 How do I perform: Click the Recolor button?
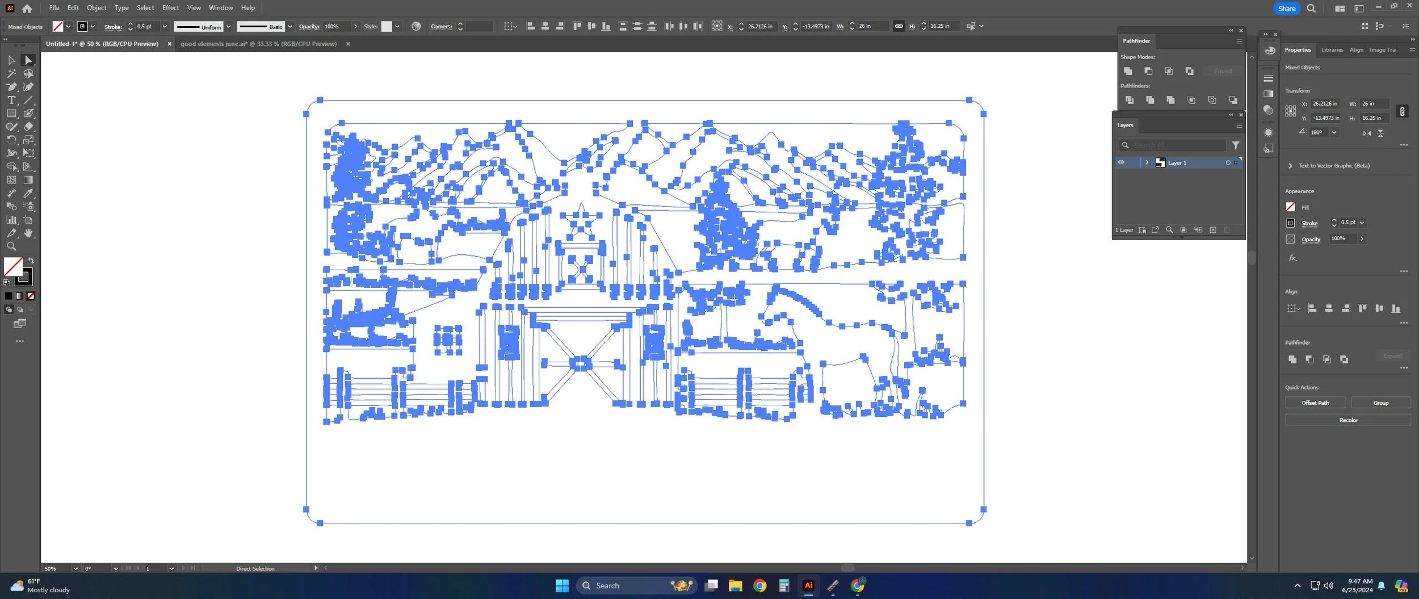point(1348,420)
